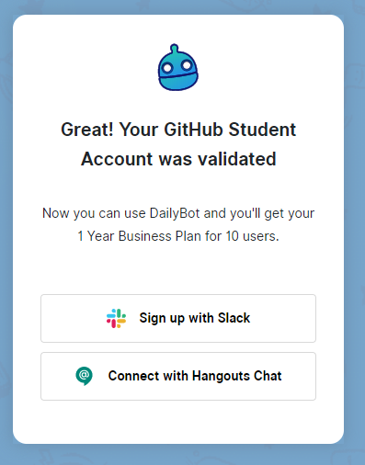
Task: Sign up with Slack button
Action: coord(178,318)
